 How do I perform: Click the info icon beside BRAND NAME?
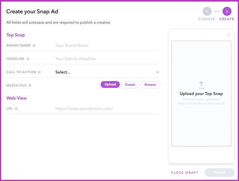[x=34, y=46]
